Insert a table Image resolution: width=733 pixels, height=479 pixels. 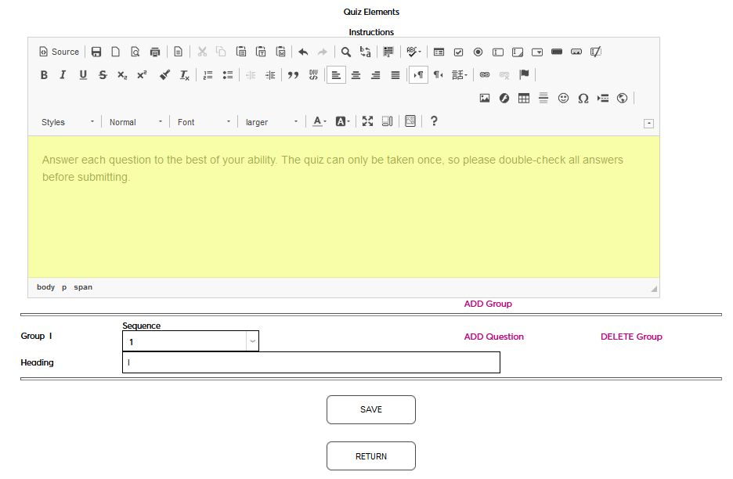click(x=524, y=99)
